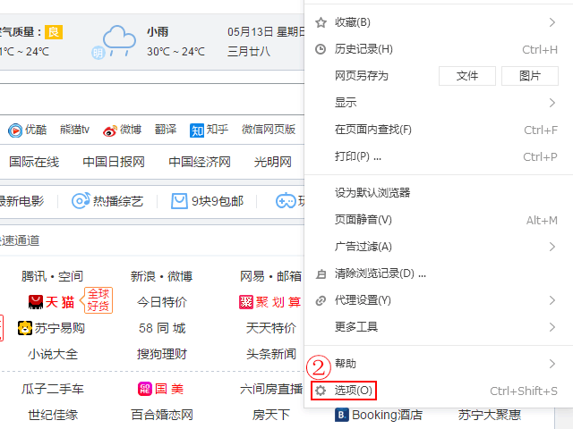Click the 国美 pink logo icon
The image size is (573, 429).
coord(145,389)
